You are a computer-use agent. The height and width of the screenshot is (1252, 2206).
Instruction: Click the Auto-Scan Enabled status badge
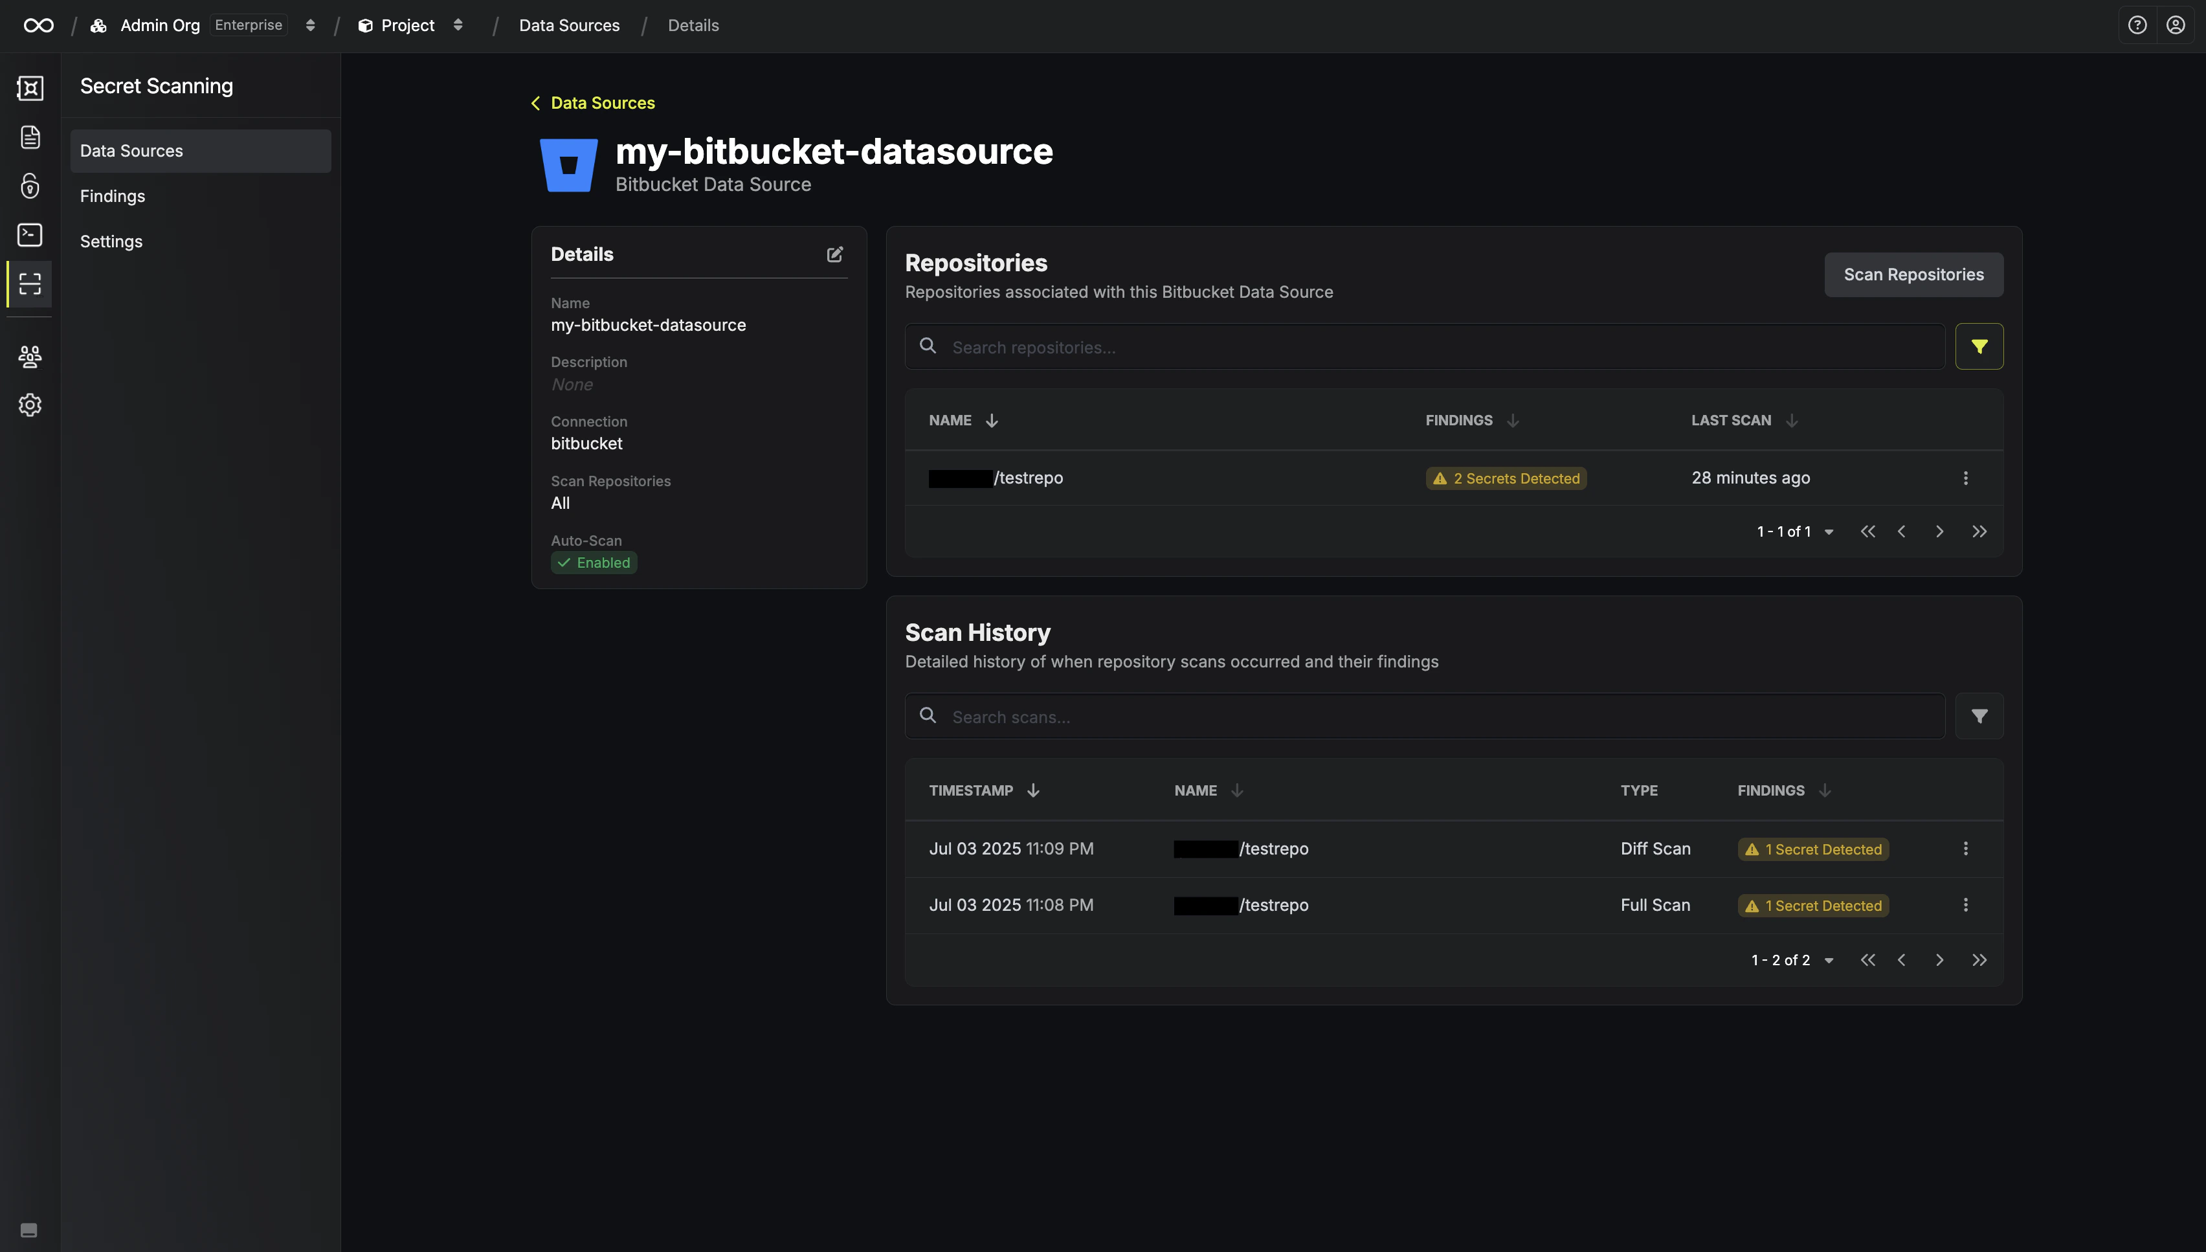tap(593, 563)
